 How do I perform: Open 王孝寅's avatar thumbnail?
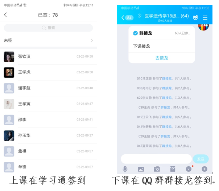point(9,104)
